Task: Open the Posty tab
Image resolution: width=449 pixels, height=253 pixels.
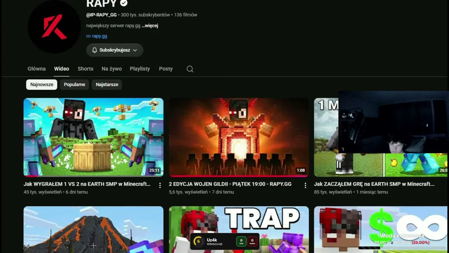Action: click(x=166, y=69)
